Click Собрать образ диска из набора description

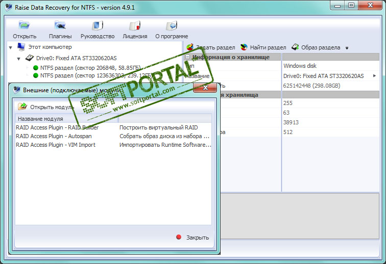164,136
